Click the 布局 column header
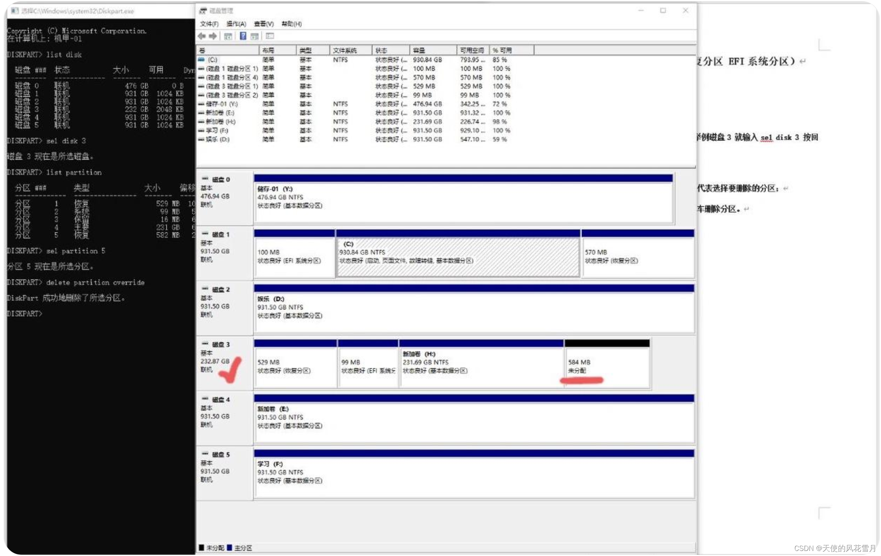Screen dimensions: 881x556 278,50
